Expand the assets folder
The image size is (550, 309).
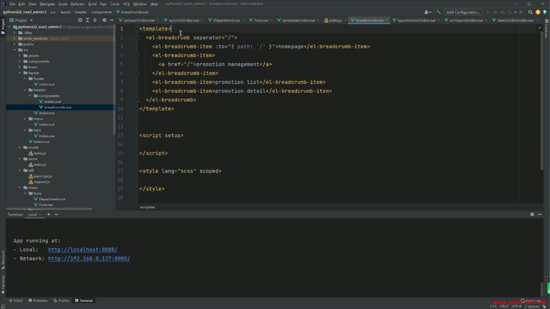point(19,56)
